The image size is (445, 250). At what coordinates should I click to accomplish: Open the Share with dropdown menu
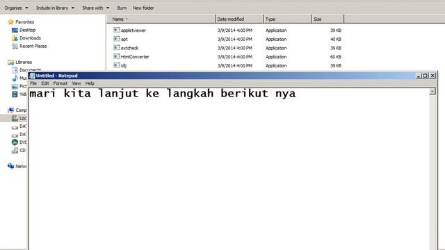[x=96, y=8]
